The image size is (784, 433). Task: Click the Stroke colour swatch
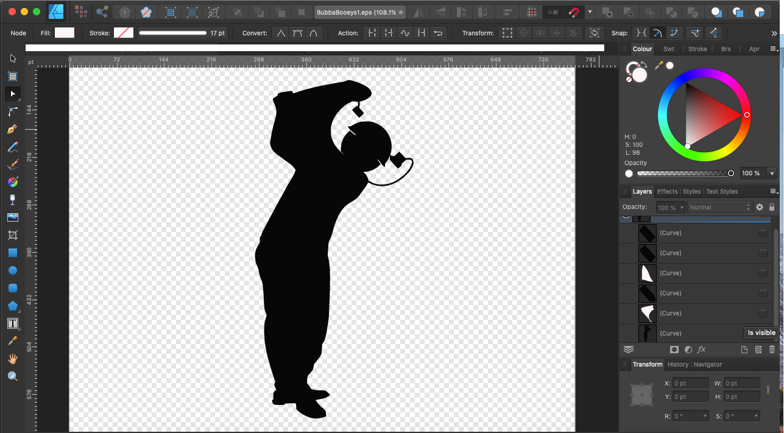coord(124,33)
